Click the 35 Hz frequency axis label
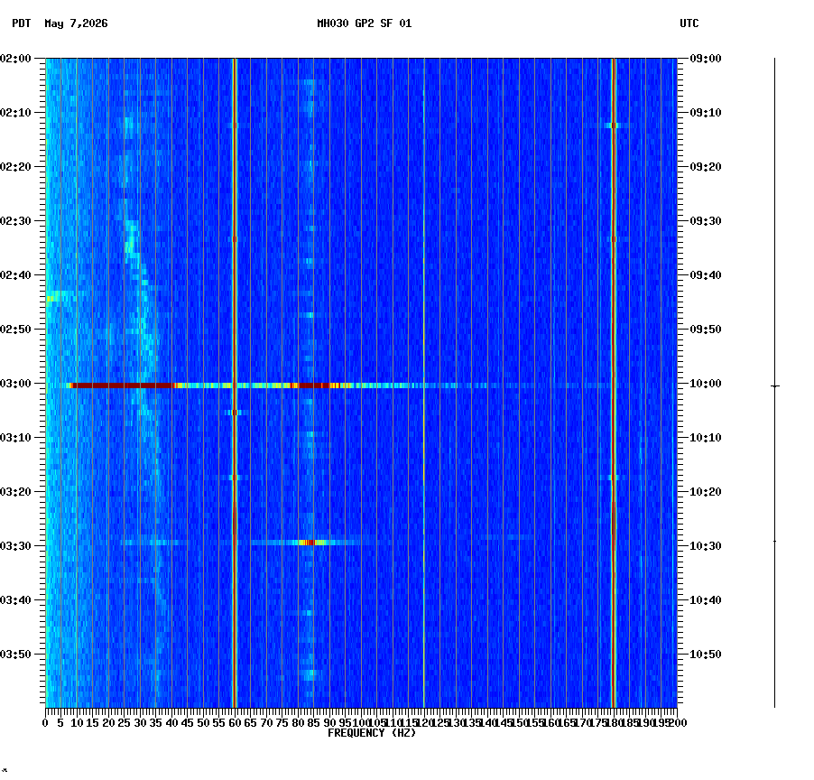This screenshot has height=780, width=814. click(x=156, y=723)
